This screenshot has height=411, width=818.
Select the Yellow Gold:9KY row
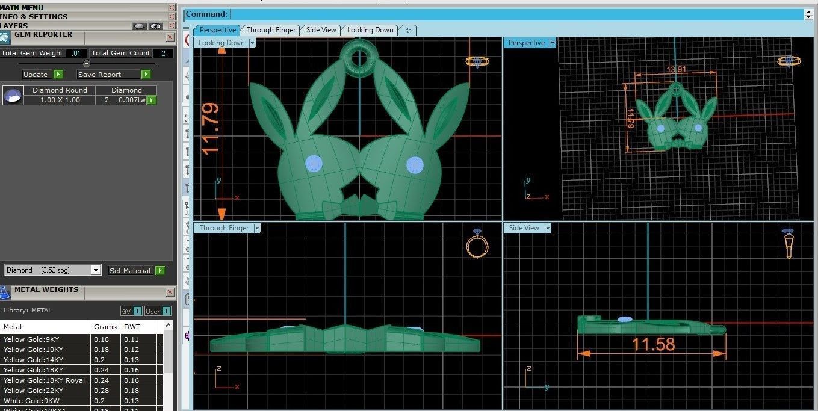pyautogui.click(x=81, y=339)
